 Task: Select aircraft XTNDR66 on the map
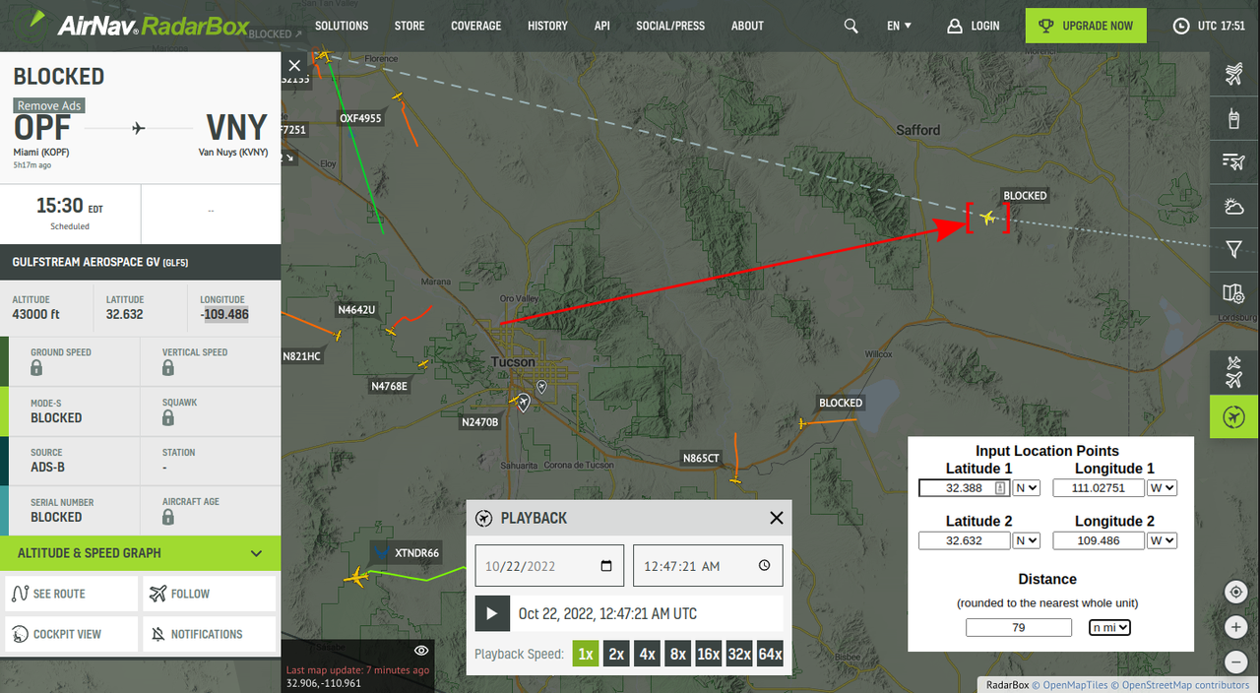pos(356,578)
